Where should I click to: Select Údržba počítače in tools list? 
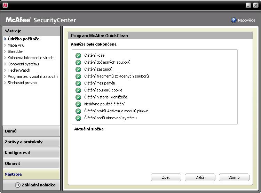[24, 39]
